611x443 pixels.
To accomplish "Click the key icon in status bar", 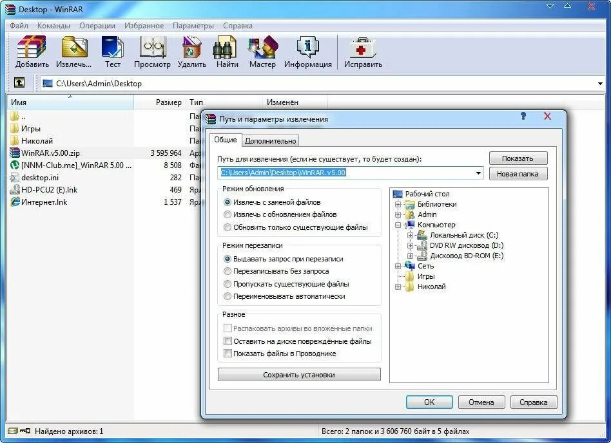I will [x=25, y=431].
